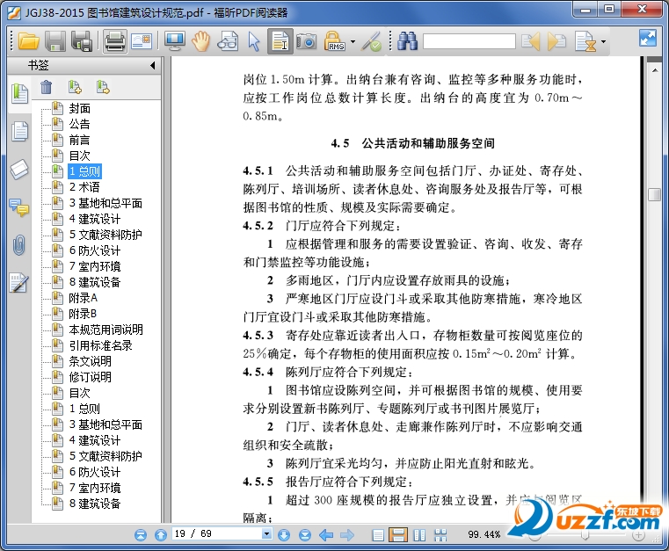The width and height of the screenshot is (669, 551).
Task: Select the 公告 bookmark
Action: (x=79, y=124)
